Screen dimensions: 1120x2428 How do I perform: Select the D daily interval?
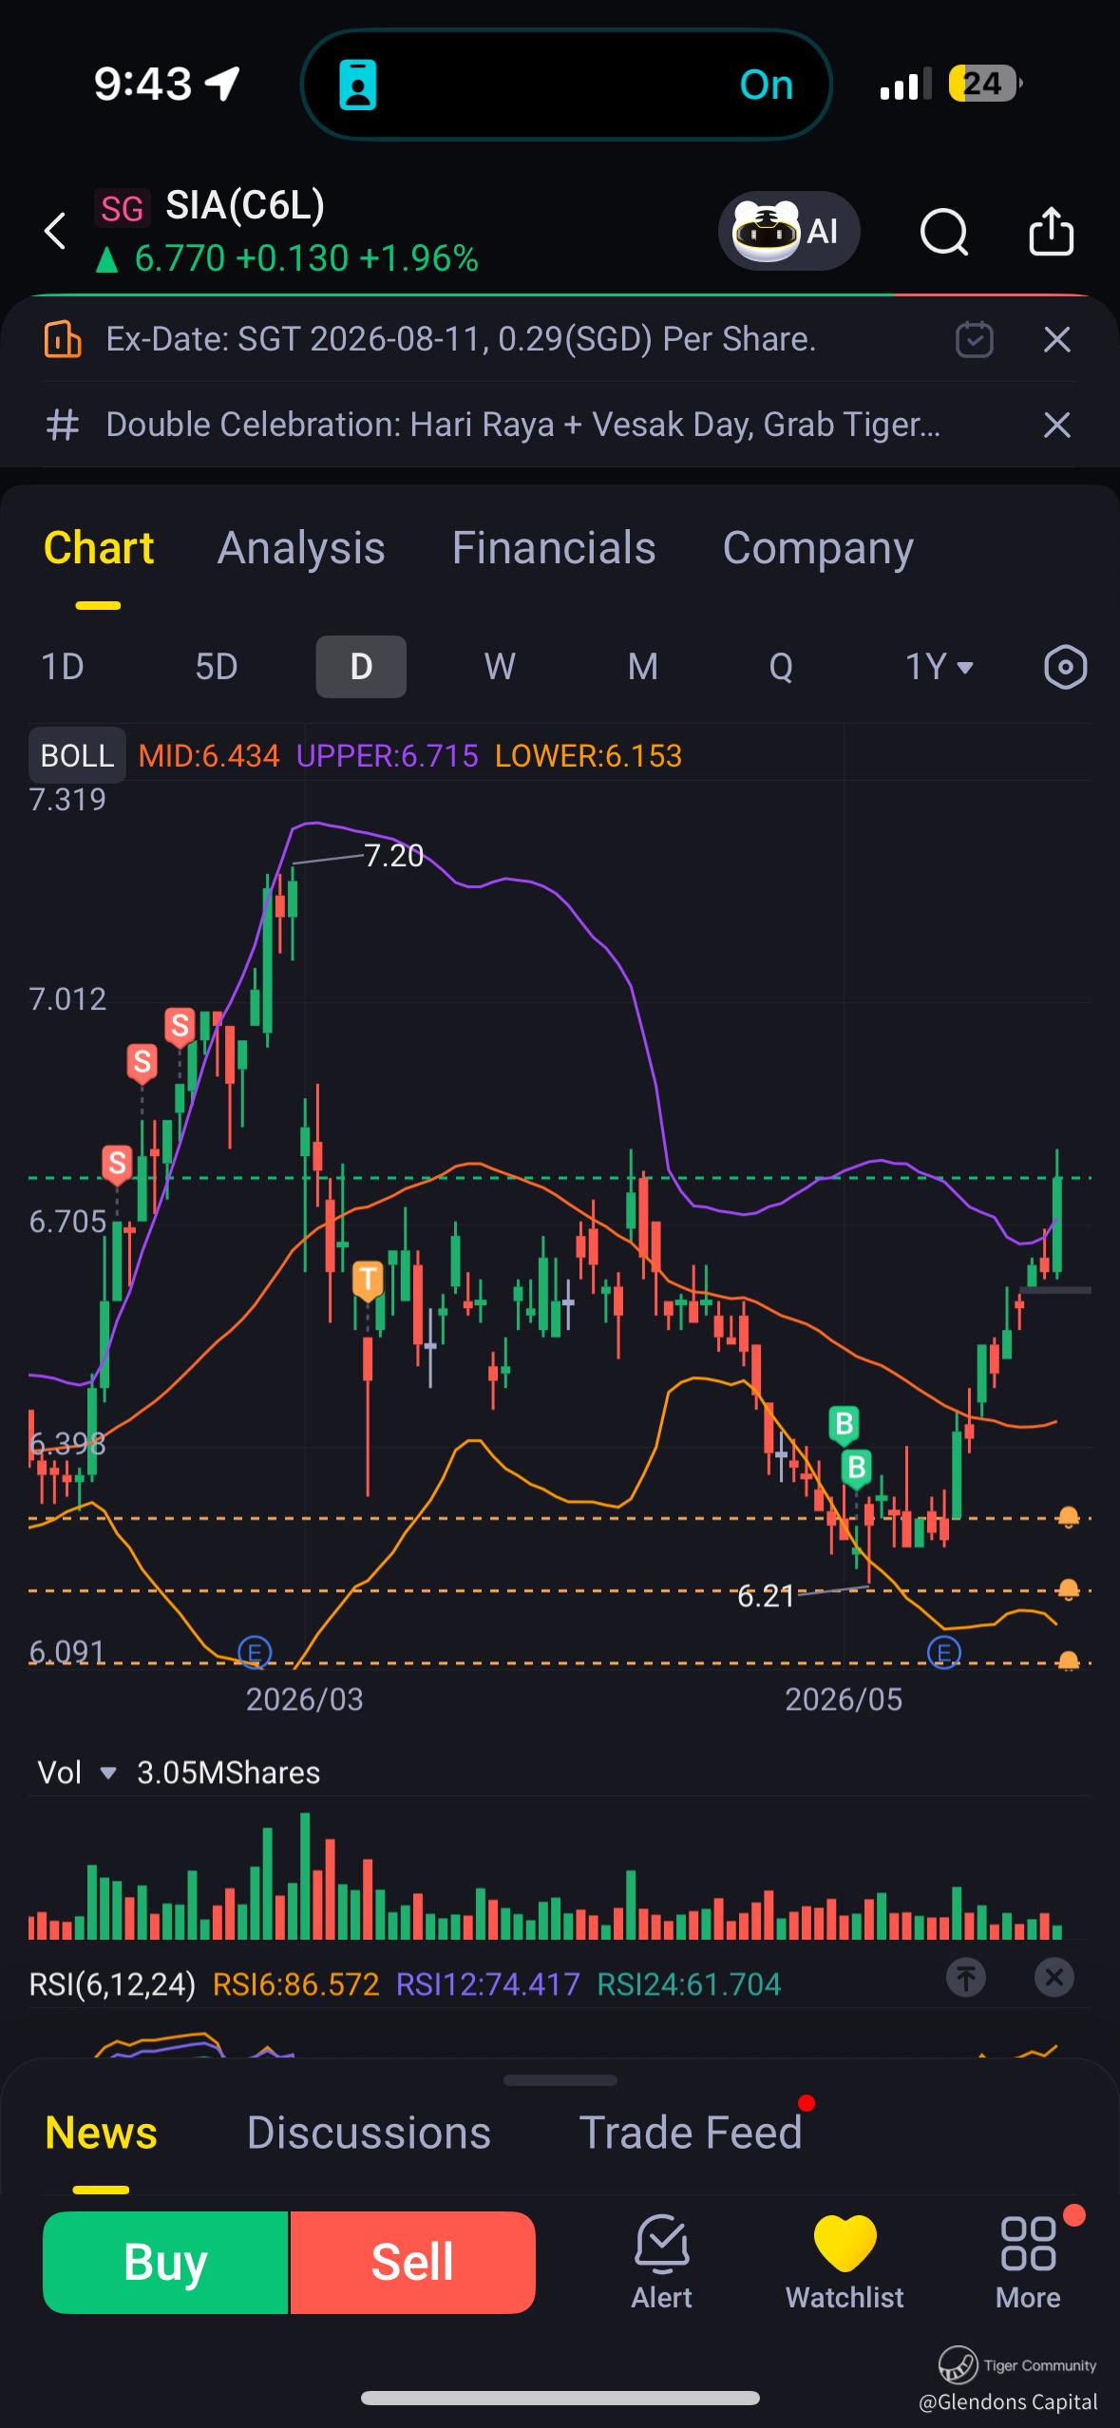coord(361,667)
